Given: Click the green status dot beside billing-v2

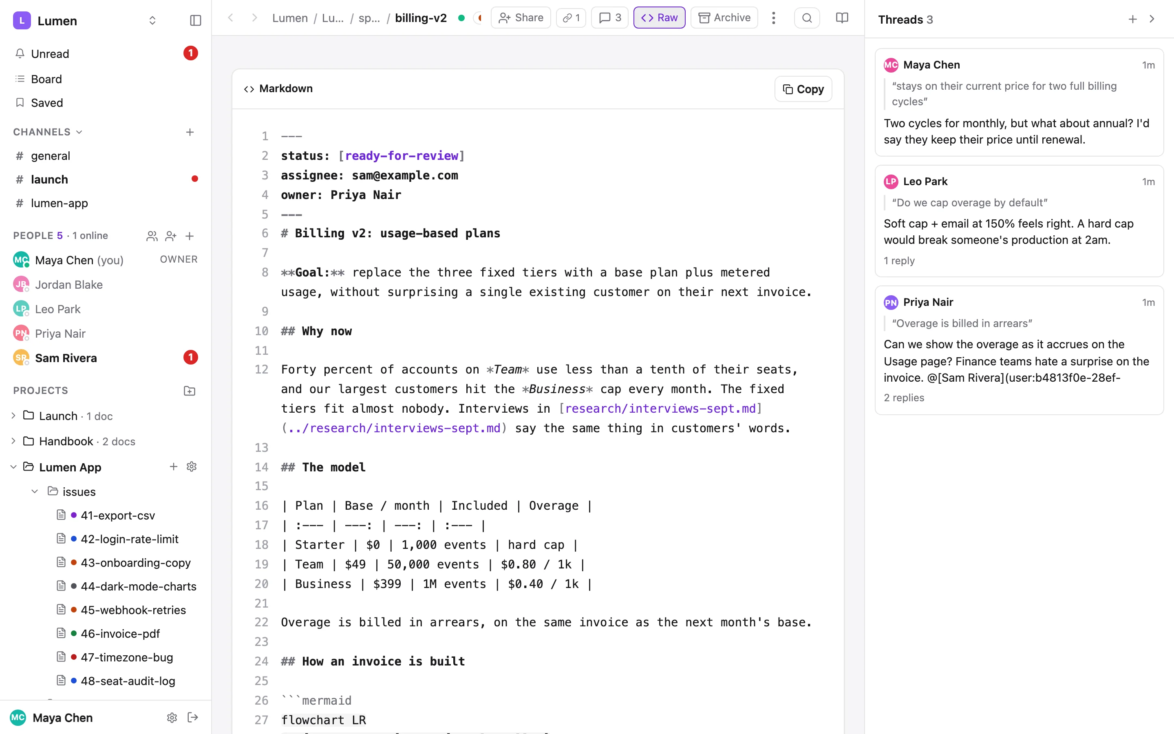Looking at the screenshot, I should (x=461, y=18).
